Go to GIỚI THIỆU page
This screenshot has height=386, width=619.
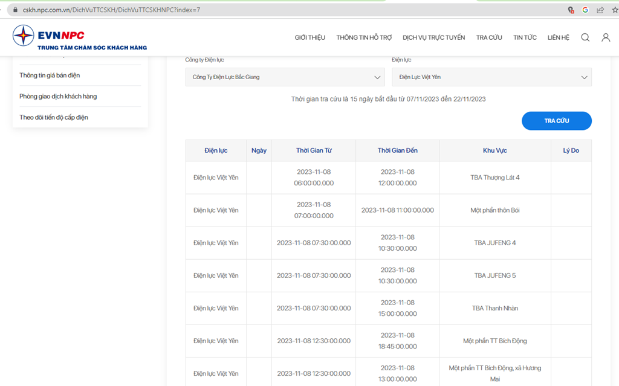[x=310, y=37]
